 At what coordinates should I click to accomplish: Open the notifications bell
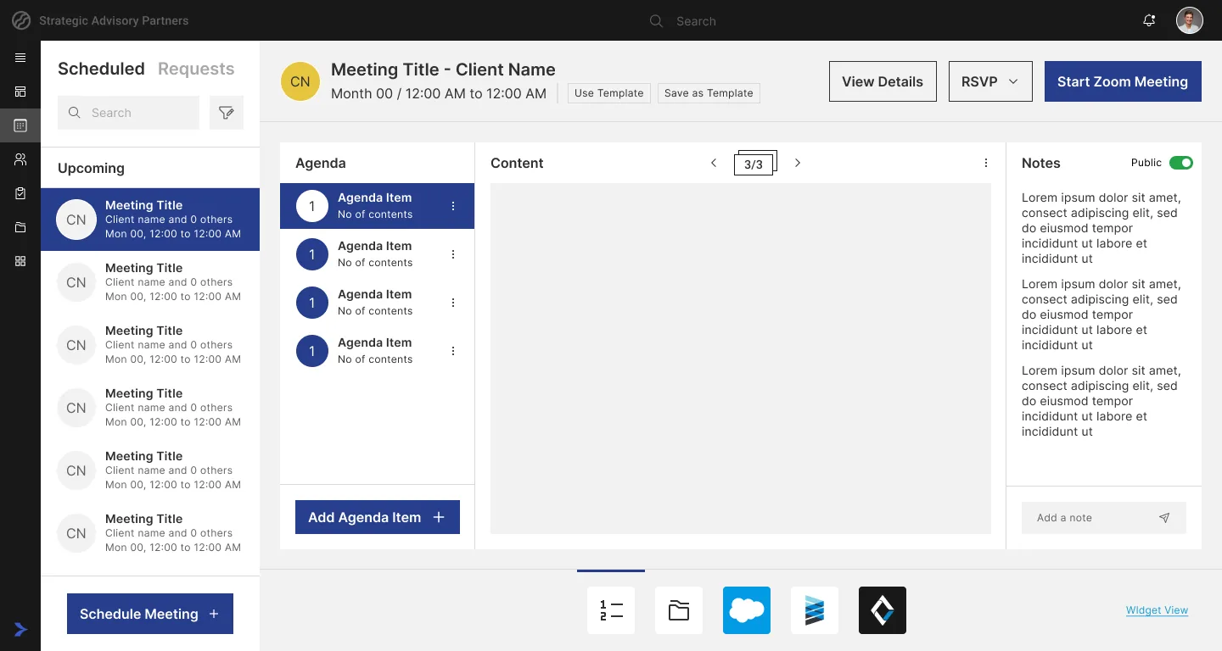(1149, 20)
